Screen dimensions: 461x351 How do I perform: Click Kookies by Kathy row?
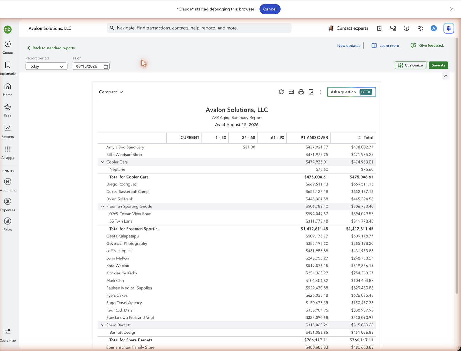click(237, 273)
